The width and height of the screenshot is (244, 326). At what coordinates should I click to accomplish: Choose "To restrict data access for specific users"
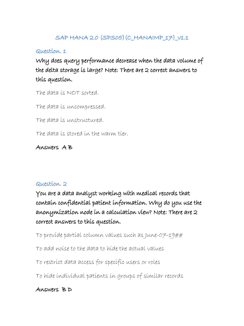(98, 262)
